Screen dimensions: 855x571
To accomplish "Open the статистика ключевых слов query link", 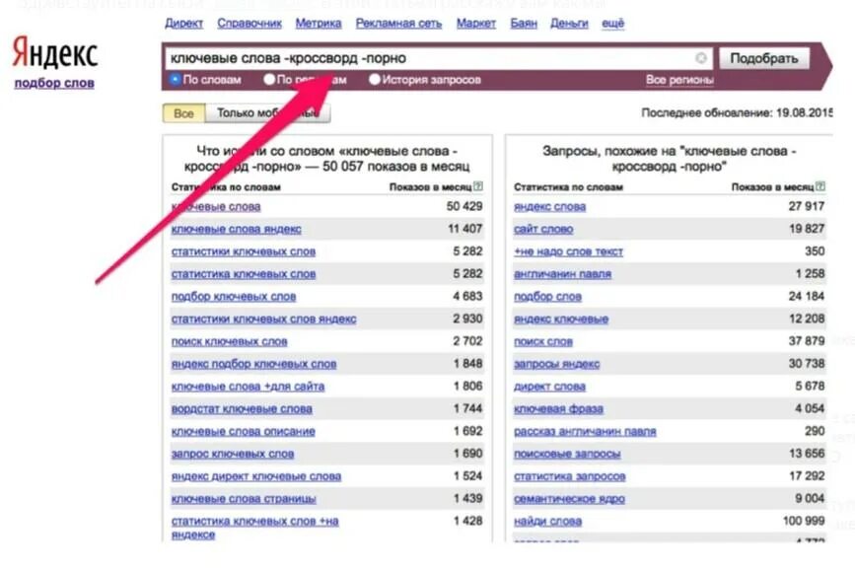I will 244,274.
